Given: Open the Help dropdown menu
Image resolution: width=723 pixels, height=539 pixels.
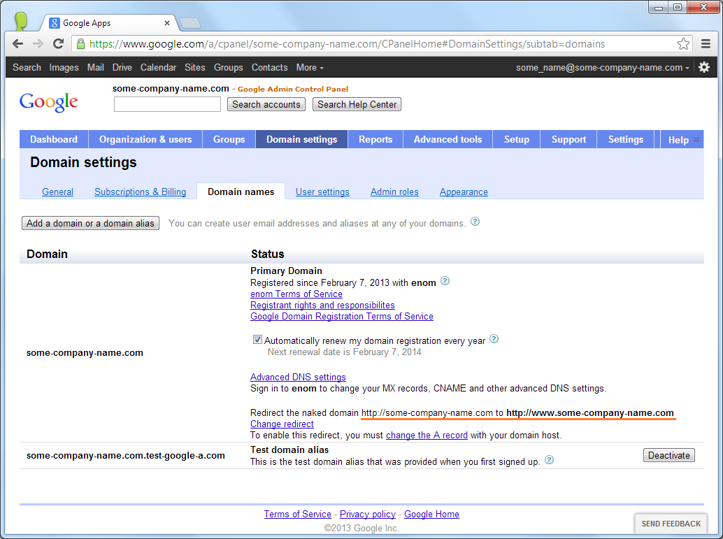Looking at the screenshot, I should pyautogui.click(x=681, y=139).
